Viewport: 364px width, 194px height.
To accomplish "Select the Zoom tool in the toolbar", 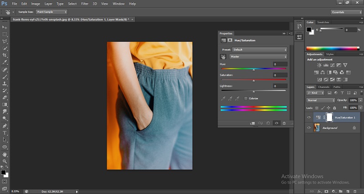I will coord(5,161).
